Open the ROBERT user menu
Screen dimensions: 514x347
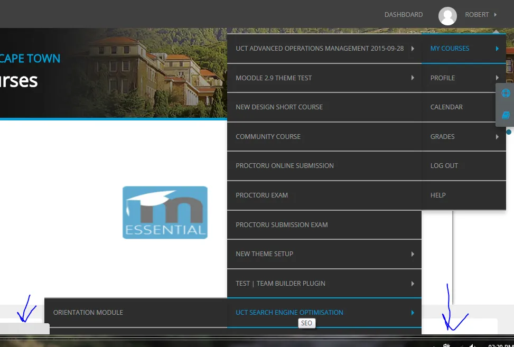476,15
